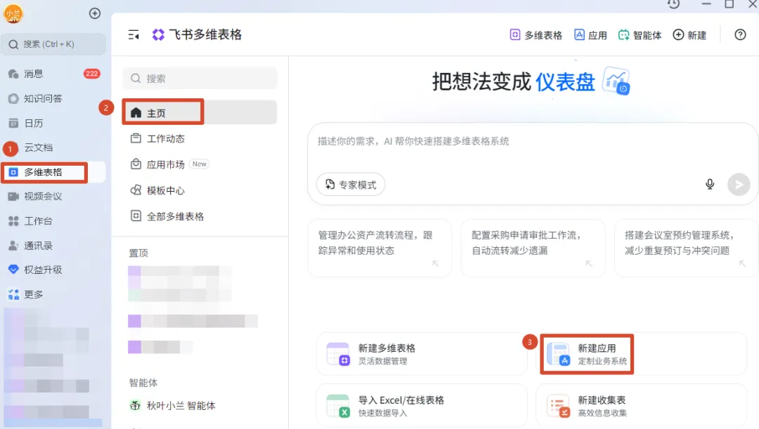The height and width of the screenshot is (429, 759).
Task: Click the send arrow button in the prompt box
Action: tap(739, 184)
